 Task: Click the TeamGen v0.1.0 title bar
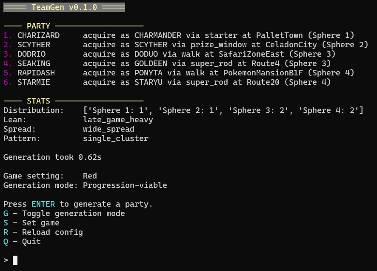point(64,7)
